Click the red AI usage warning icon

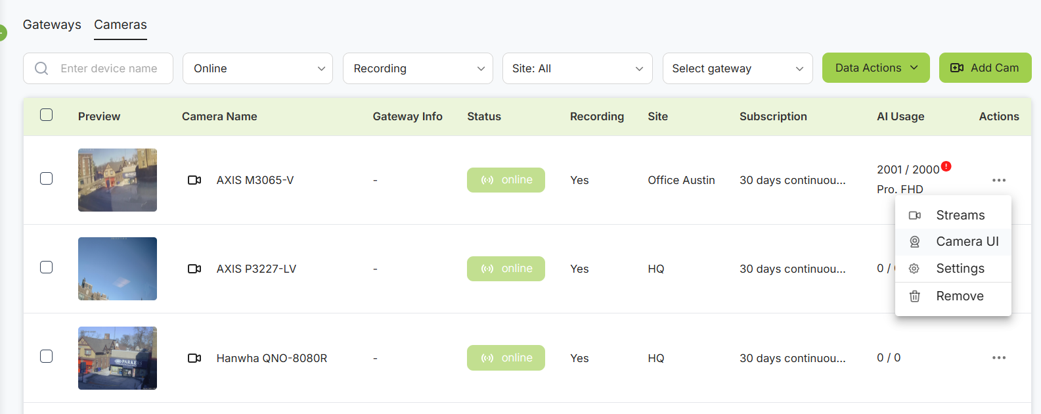tap(946, 166)
